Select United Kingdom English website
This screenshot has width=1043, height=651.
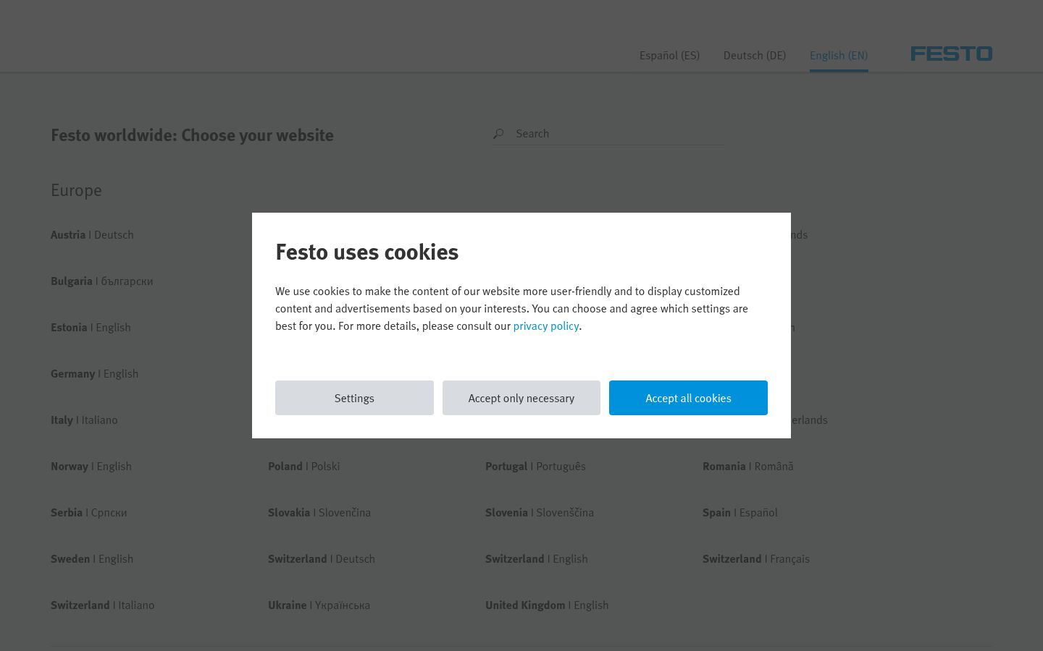[x=547, y=605]
